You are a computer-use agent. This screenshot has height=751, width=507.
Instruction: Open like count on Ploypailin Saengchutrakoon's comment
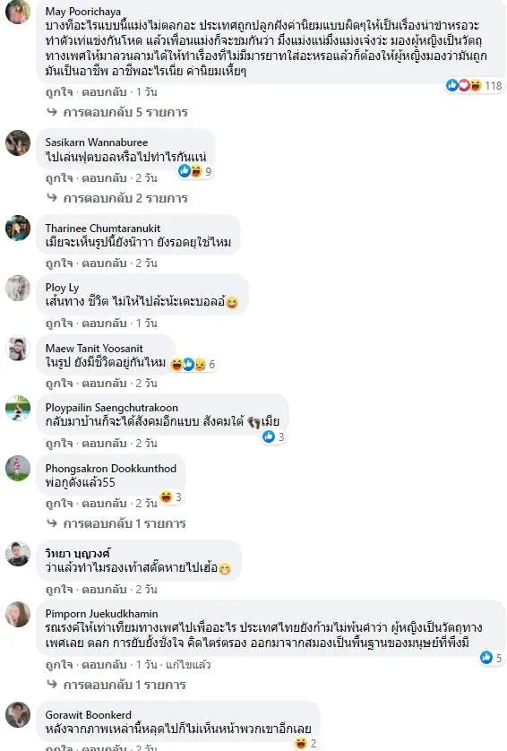click(x=273, y=436)
